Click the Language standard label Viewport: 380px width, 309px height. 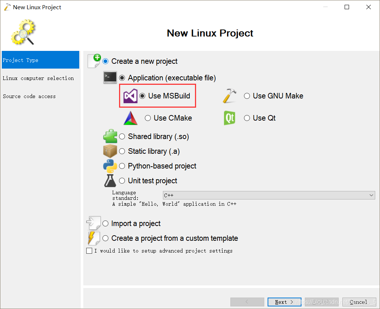125,195
